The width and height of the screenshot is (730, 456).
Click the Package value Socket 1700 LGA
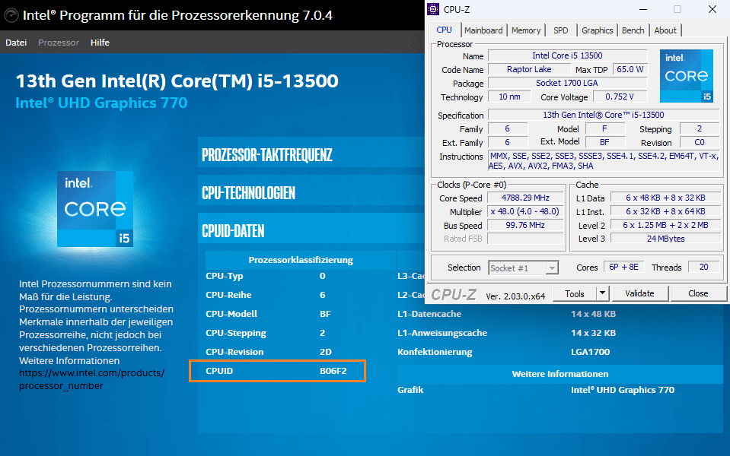568,83
